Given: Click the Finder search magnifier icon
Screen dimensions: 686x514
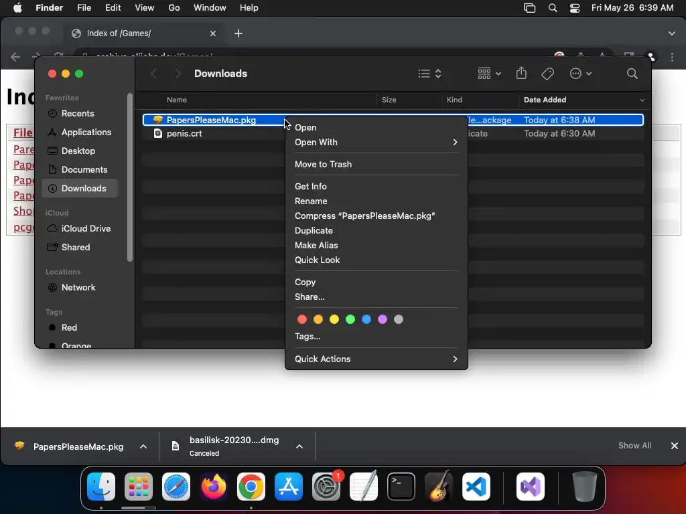Looking at the screenshot, I should 632,74.
